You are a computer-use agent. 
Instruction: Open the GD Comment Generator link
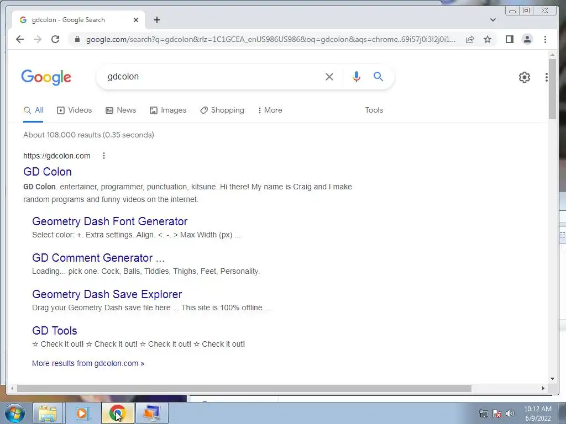[x=98, y=258]
